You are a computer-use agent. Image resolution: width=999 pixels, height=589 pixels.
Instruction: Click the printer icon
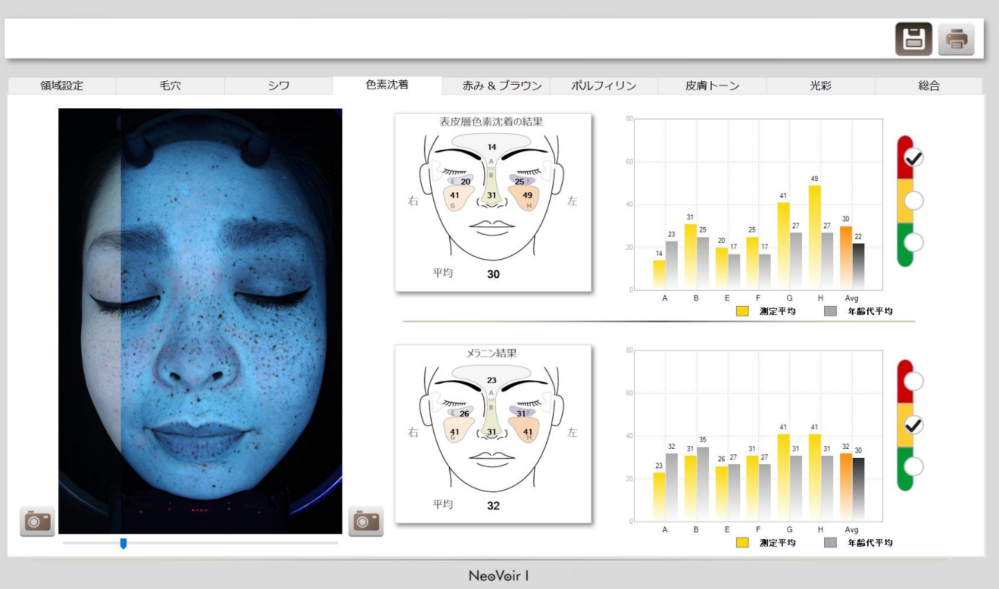point(956,39)
